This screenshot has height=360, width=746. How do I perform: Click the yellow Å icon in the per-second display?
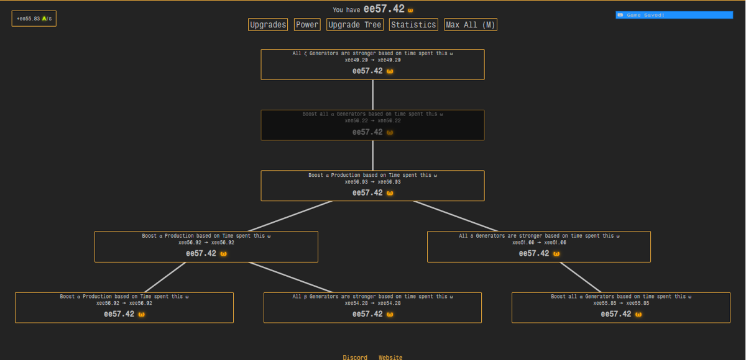coord(45,19)
